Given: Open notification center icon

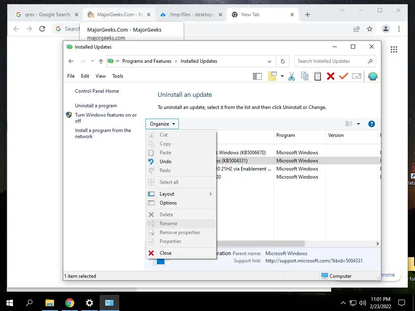Looking at the screenshot, I should [402, 303].
